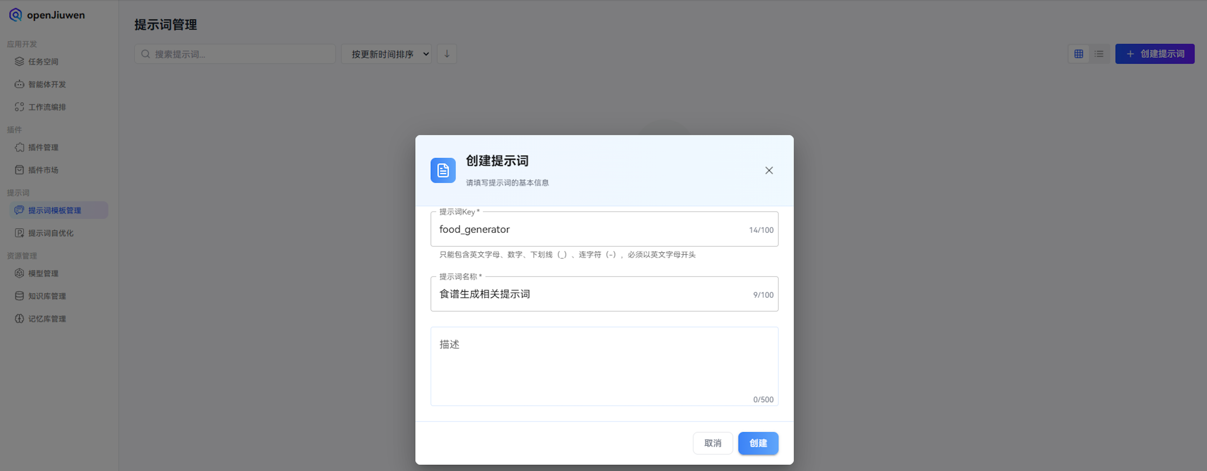Viewport: 1207px width, 471px height.
Task: Open the 按更新时间排序 sort dropdown
Action: tap(387, 54)
